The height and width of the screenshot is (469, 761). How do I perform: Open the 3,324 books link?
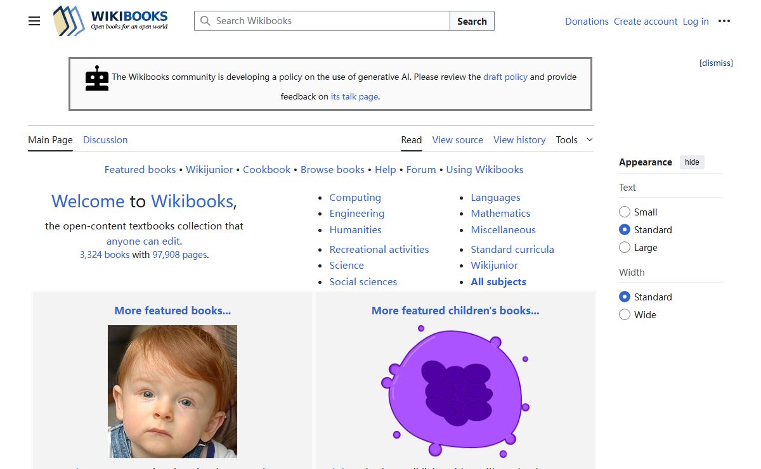pos(105,255)
